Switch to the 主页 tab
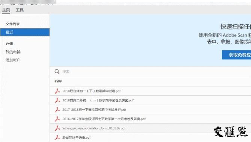The width and height of the screenshot is (251, 142). pos(6,10)
